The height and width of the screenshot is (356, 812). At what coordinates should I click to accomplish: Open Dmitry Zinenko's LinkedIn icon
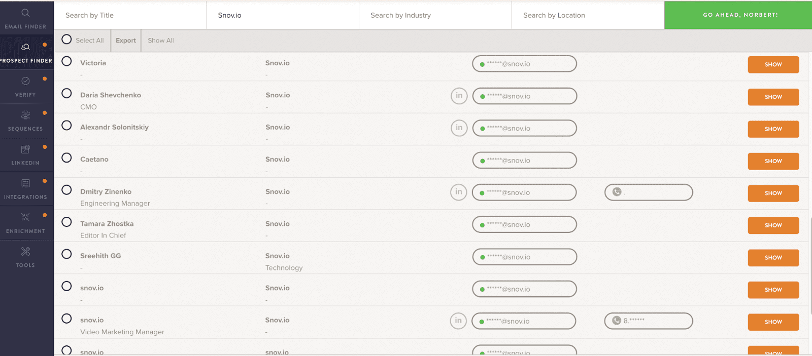click(x=458, y=192)
